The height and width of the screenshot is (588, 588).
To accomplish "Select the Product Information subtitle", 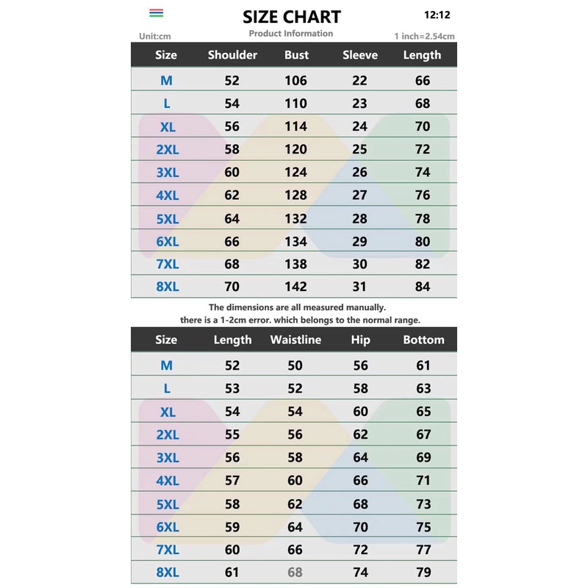I will (290, 33).
